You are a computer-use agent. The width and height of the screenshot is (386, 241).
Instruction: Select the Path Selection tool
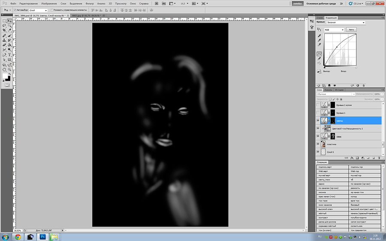coord(4,60)
